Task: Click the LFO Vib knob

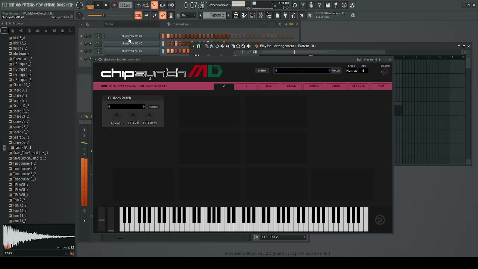Action: (x=134, y=116)
